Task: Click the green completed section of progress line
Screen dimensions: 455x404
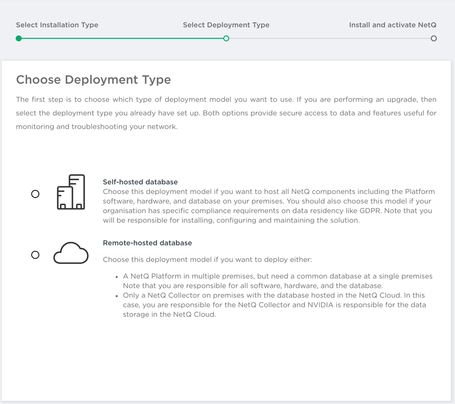Action: point(122,38)
